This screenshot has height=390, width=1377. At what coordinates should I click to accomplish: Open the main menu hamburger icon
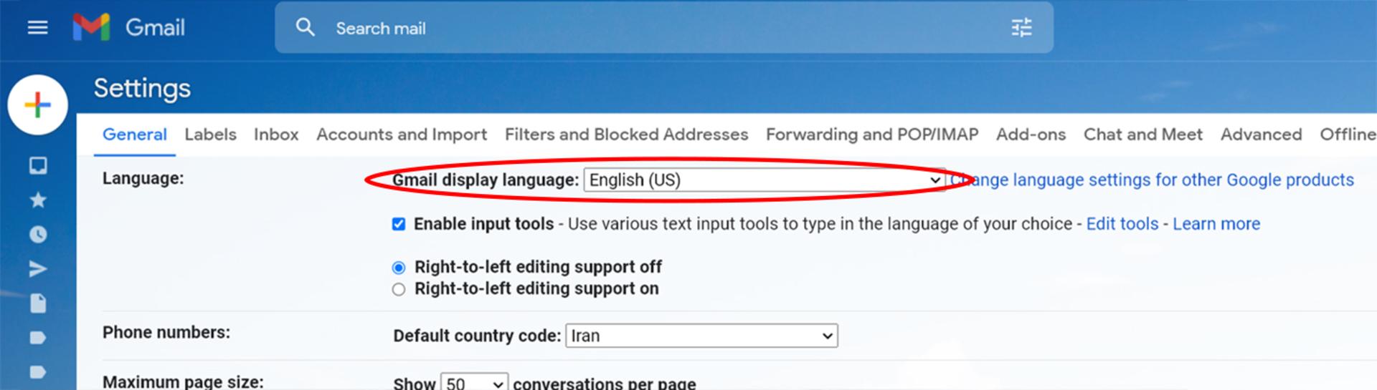pyautogui.click(x=37, y=28)
